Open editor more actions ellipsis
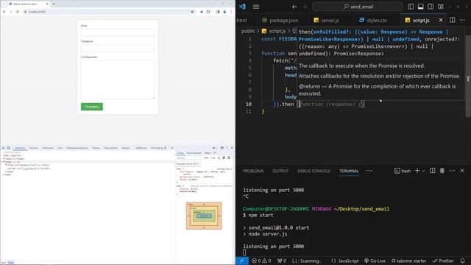The image size is (471, 265). coord(462,20)
